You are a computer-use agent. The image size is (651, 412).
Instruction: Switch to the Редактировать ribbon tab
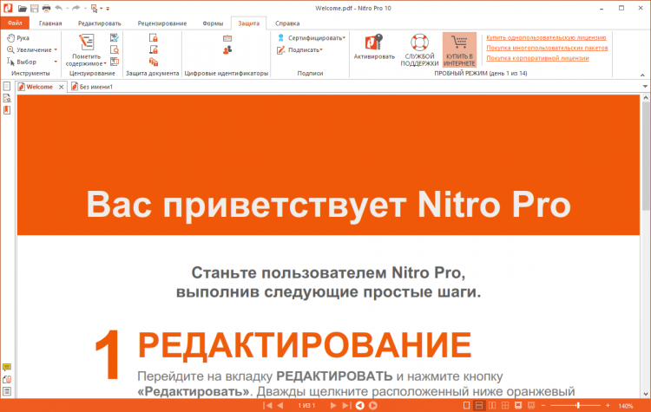pos(100,23)
